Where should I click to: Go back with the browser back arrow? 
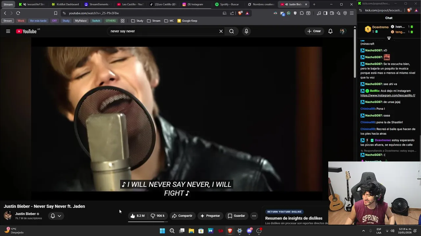[5, 13]
